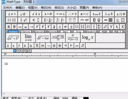The height and width of the screenshot is (99, 128).
Task: Open the integral templates palette
Action: pos(60,20)
